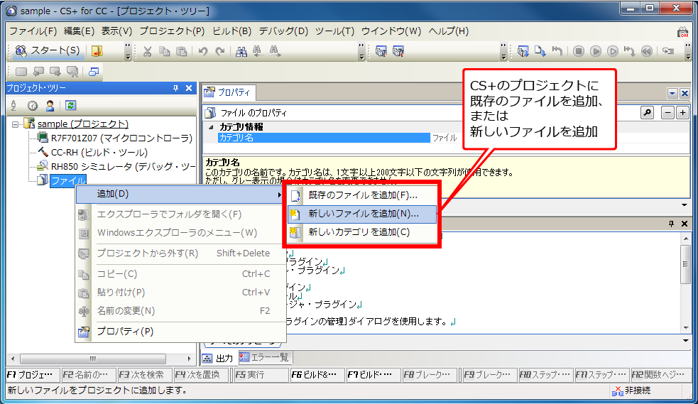Choose 新しいファイルを追加(N)...
698x404 pixels.
[362, 214]
